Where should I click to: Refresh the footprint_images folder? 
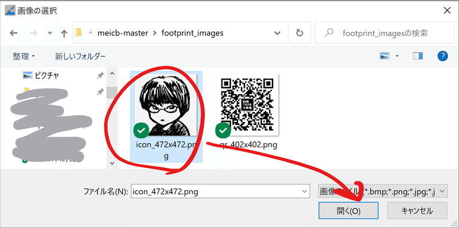point(299,33)
